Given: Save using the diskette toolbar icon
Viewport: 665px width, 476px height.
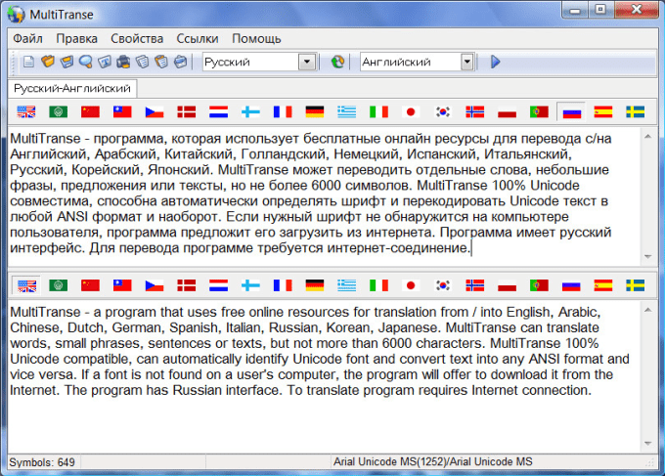Looking at the screenshot, I should [66, 62].
